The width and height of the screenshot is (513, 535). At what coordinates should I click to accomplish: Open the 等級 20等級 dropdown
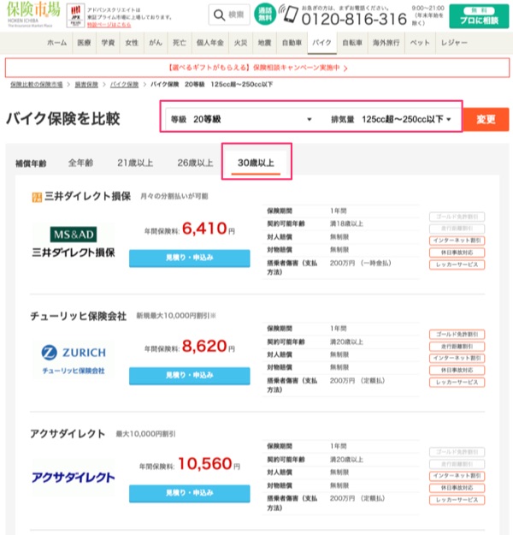tap(241, 120)
